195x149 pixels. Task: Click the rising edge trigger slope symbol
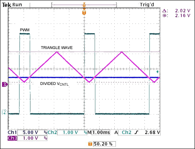point(136,132)
